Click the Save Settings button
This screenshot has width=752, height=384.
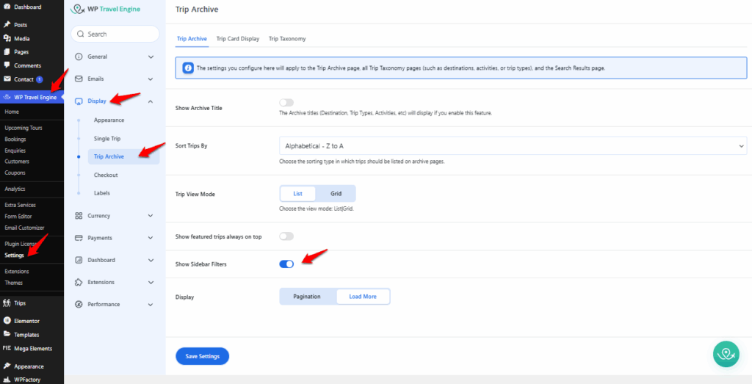[x=202, y=356]
